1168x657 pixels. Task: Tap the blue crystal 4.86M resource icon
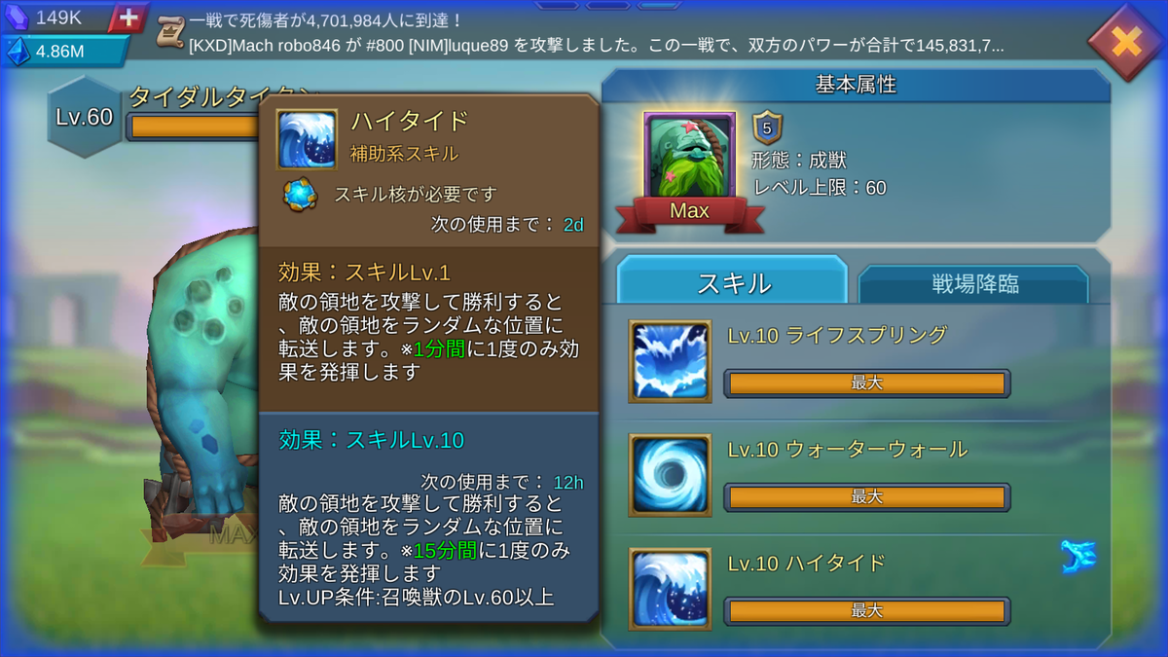click(x=17, y=52)
